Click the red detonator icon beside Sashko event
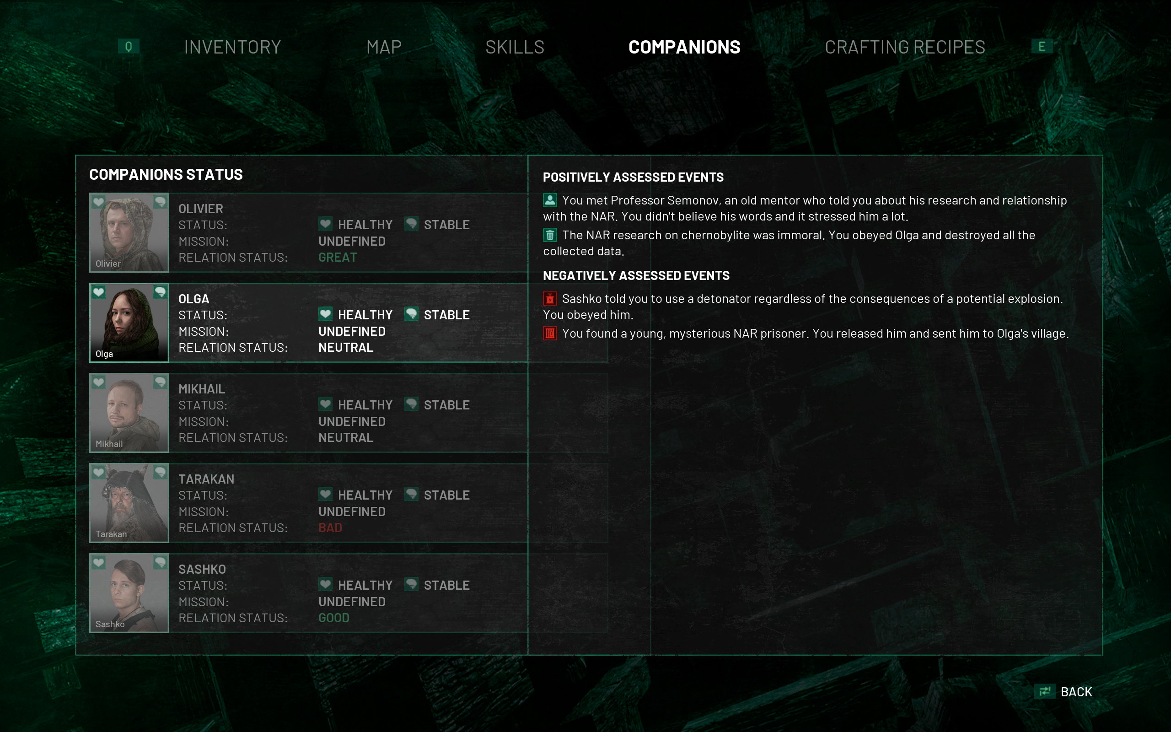 click(x=550, y=299)
